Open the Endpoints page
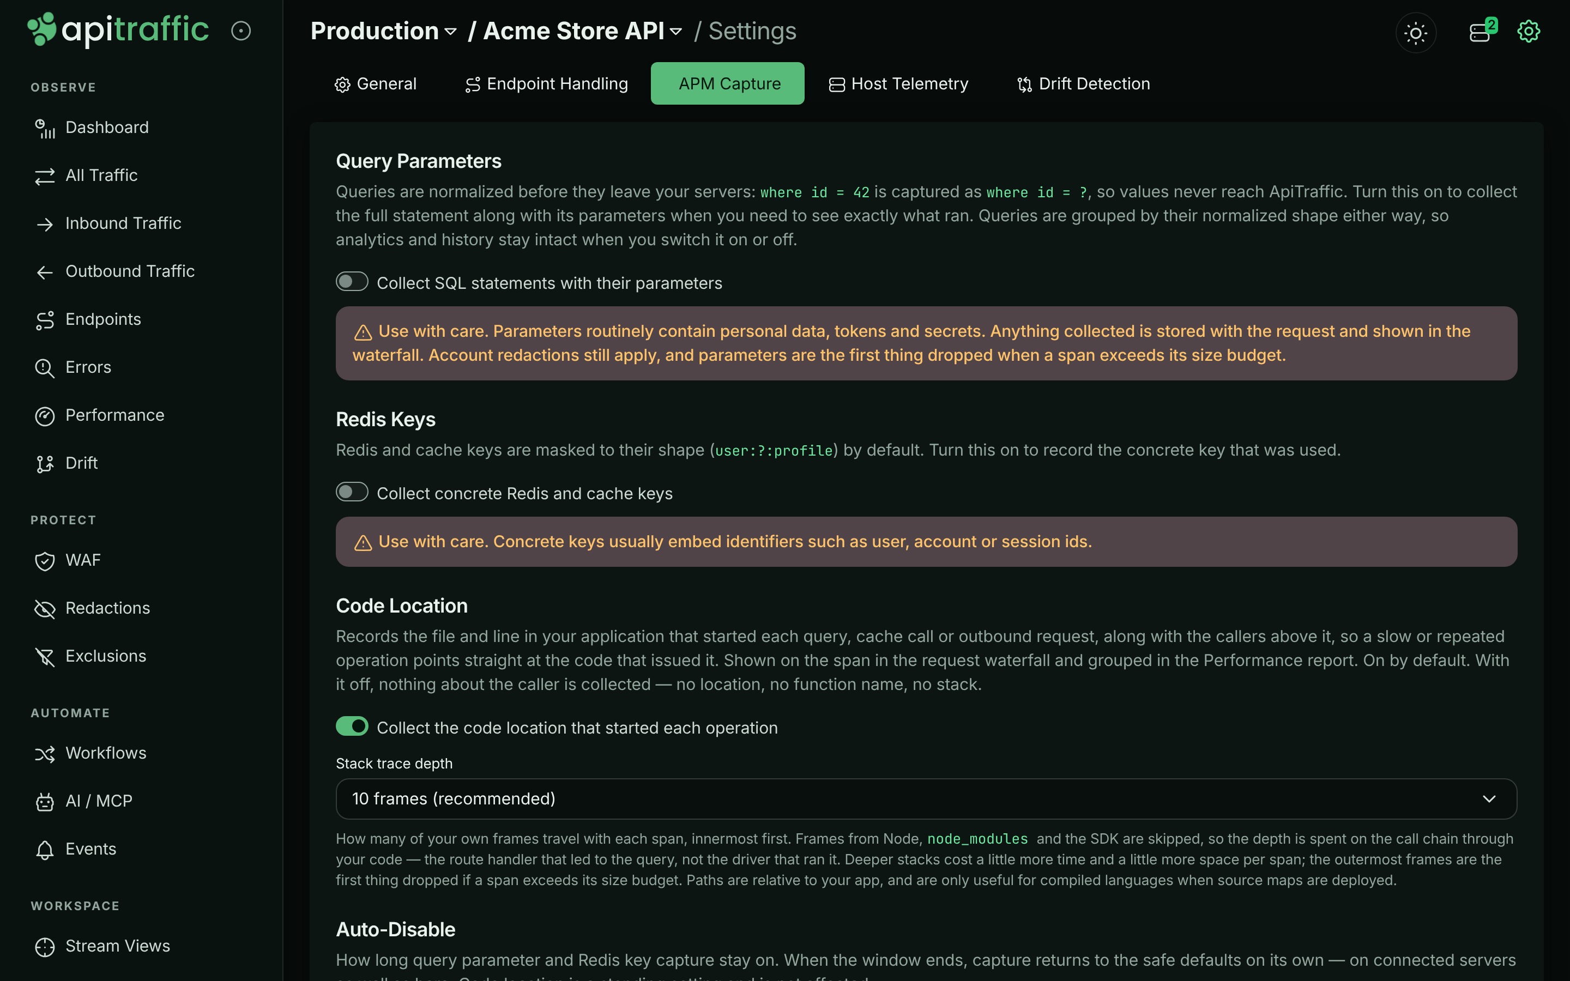 [x=88, y=320]
